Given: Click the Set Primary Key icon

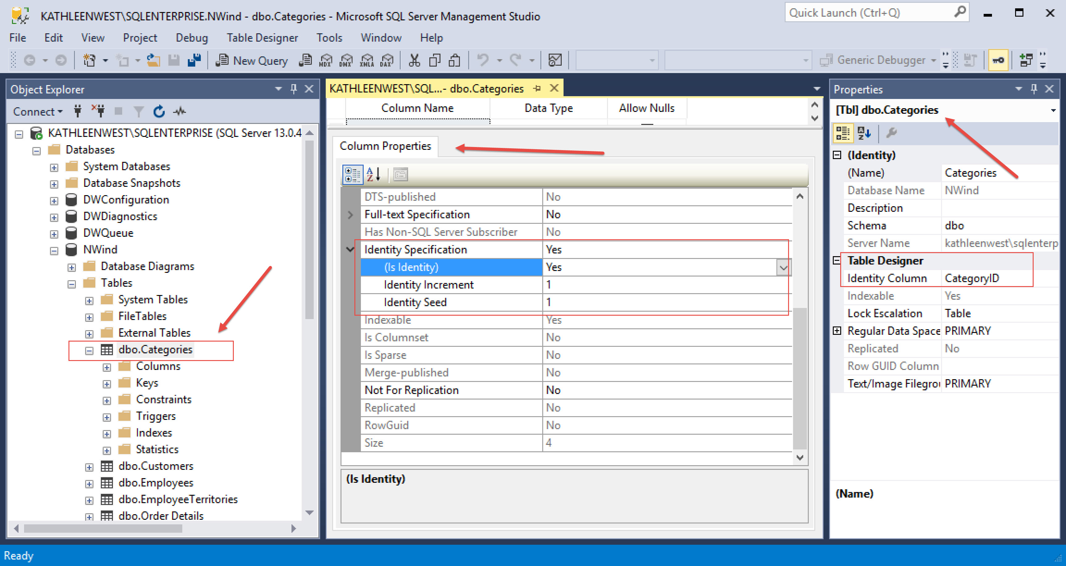Looking at the screenshot, I should pyautogui.click(x=998, y=60).
